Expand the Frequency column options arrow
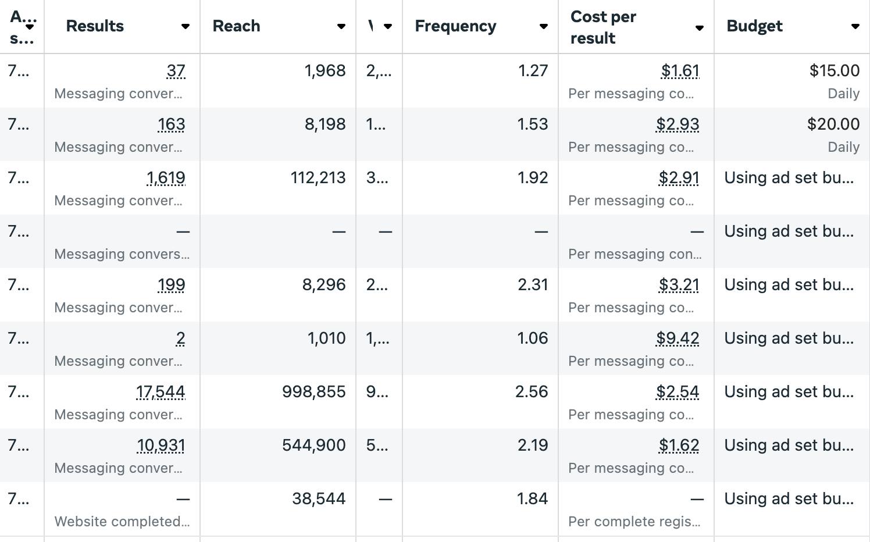The image size is (870, 542). (x=543, y=26)
